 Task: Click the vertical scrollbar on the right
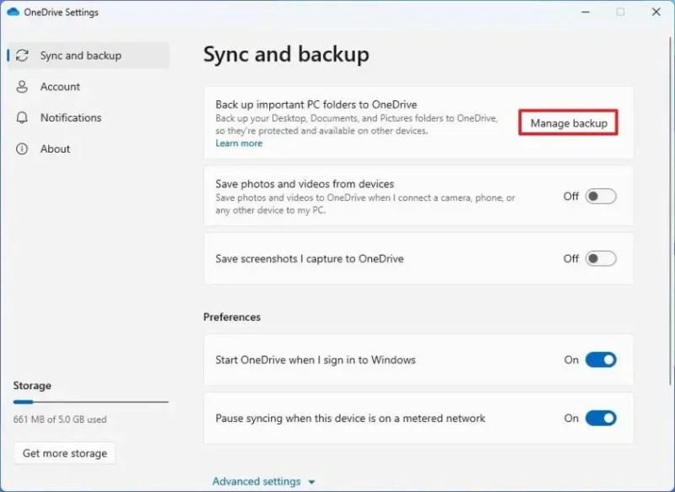tap(670, 211)
